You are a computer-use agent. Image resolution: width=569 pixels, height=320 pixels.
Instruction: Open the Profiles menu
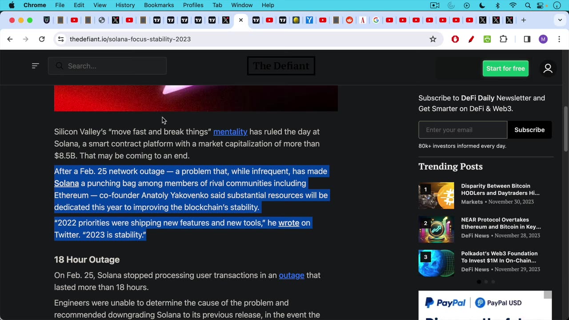click(x=193, y=5)
